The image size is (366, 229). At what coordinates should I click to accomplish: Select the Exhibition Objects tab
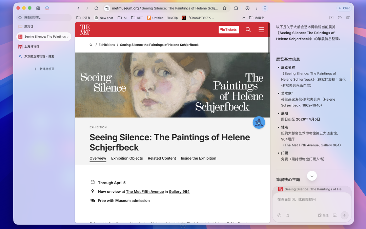pos(127,158)
